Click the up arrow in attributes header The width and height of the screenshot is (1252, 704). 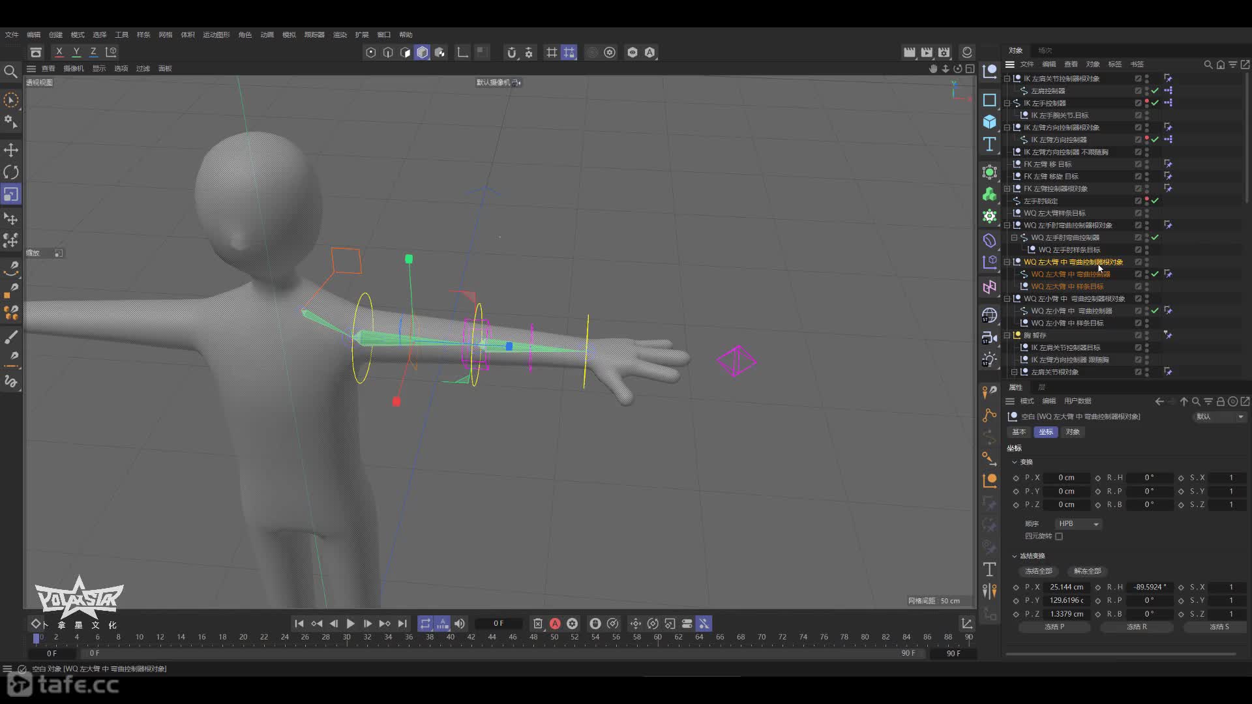point(1184,402)
